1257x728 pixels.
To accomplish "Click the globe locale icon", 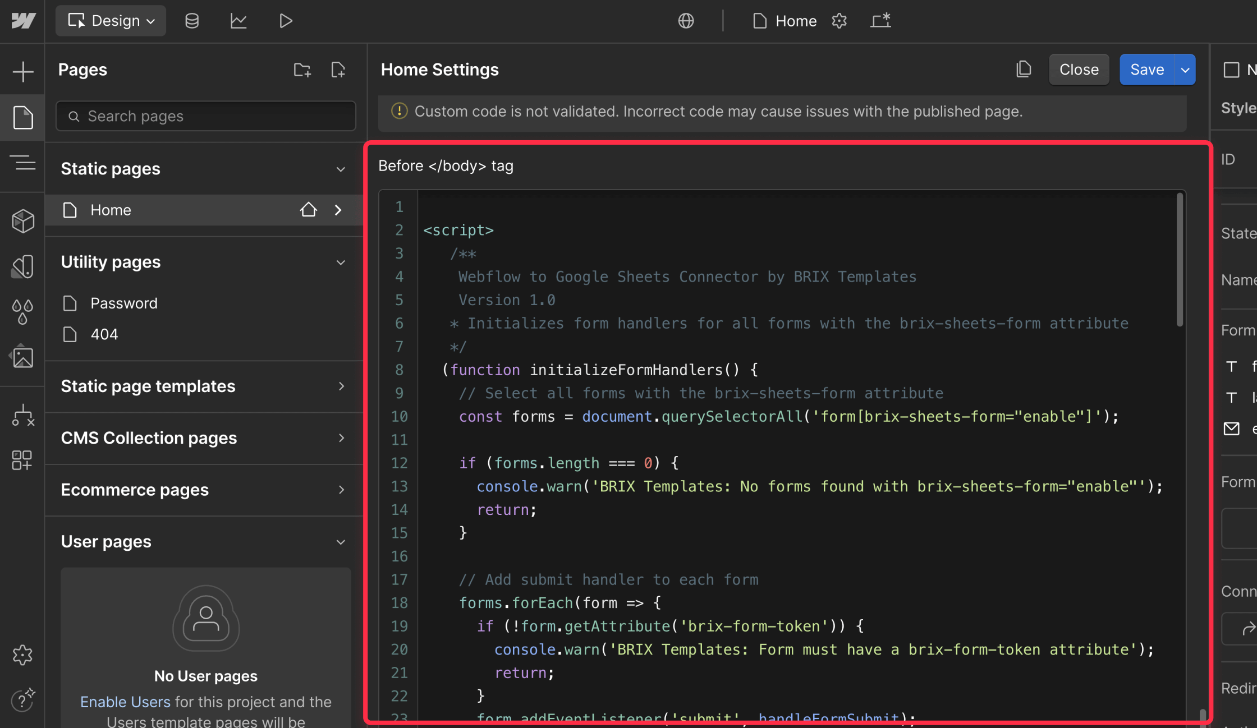I will 686,21.
